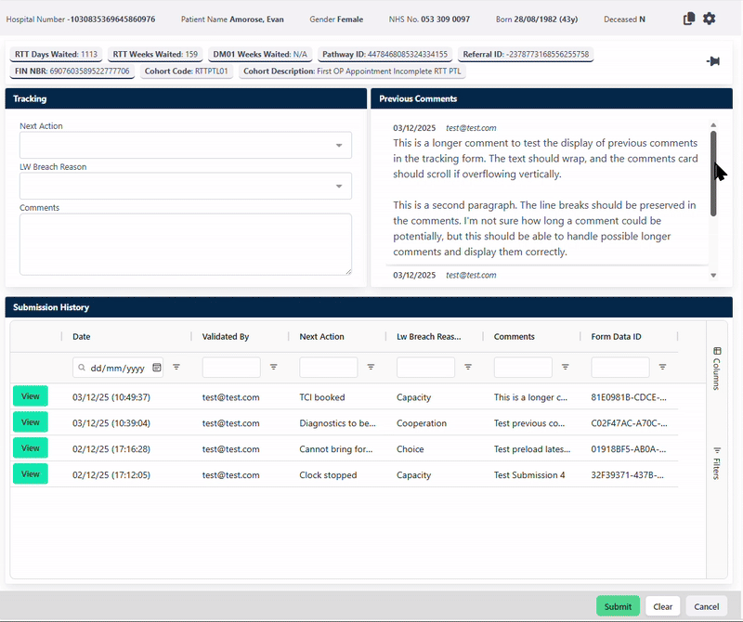743x622 pixels.
Task: Click the copy patient details icon
Action: point(688,19)
